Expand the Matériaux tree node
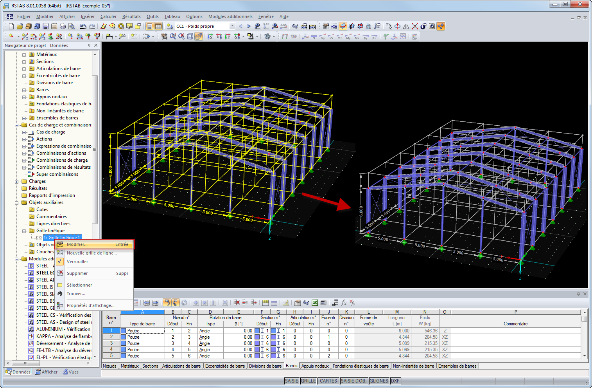Image resolution: width=592 pixels, height=388 pixels. (x=24, y=55)
